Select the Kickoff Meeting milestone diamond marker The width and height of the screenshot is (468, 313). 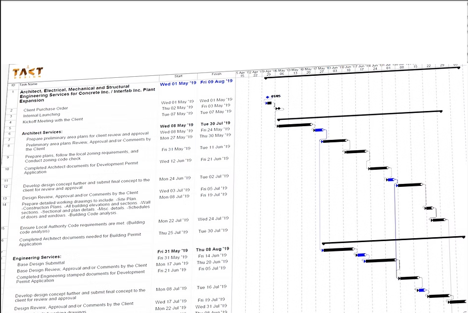click(x=279, y=109)
